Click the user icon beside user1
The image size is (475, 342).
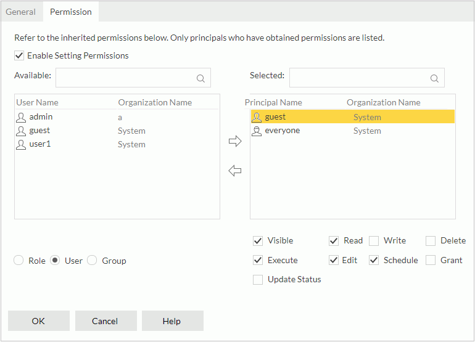click(x=21, y=145)
